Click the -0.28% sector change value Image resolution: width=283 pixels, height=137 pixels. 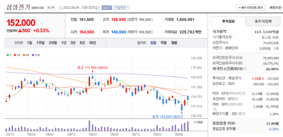tap(273, 129)
